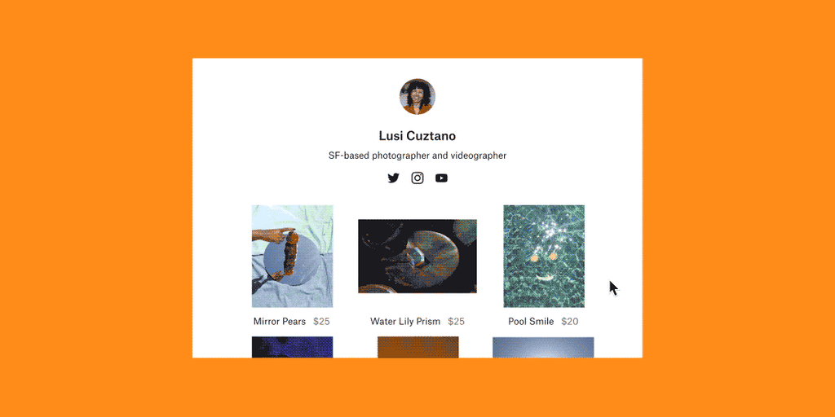
Task: Click the SF-based photographer and videographer bio
Action: 417,156
